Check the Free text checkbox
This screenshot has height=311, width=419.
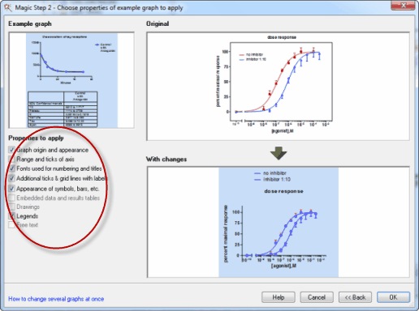click(11, 225)
